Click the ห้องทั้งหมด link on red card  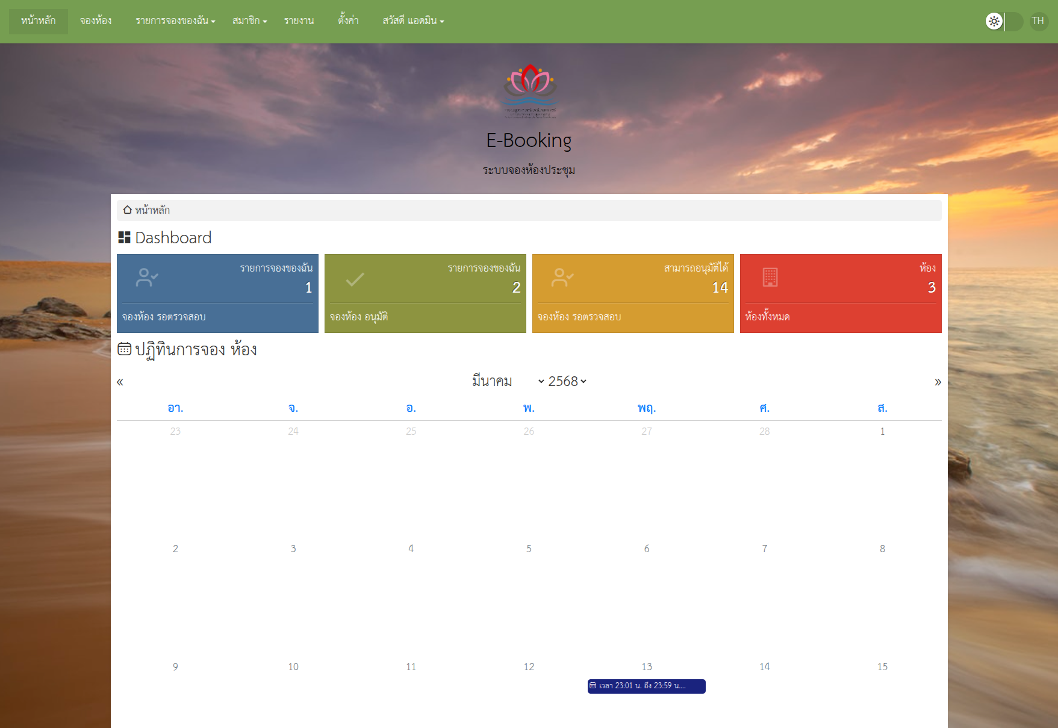tap(767, 317)
